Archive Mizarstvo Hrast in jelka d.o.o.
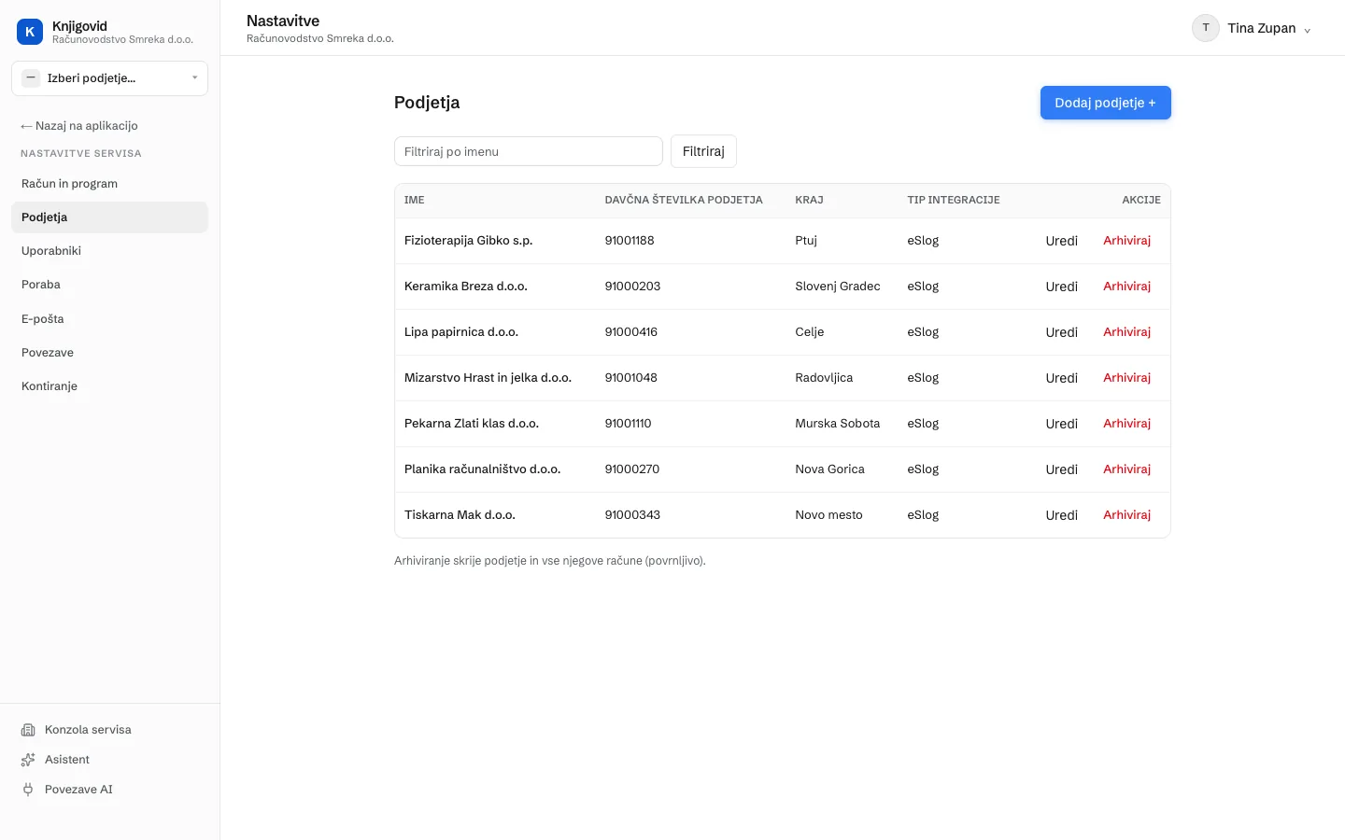This screenshot has width=1345, height=840. pyautogui.click(x=1127, y=378)
